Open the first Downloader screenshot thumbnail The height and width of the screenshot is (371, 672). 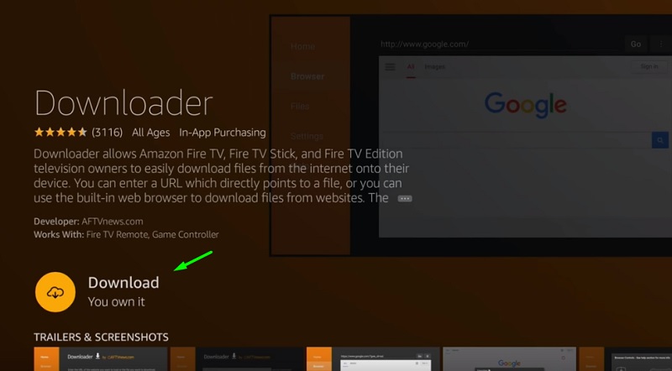click(100, 359)
